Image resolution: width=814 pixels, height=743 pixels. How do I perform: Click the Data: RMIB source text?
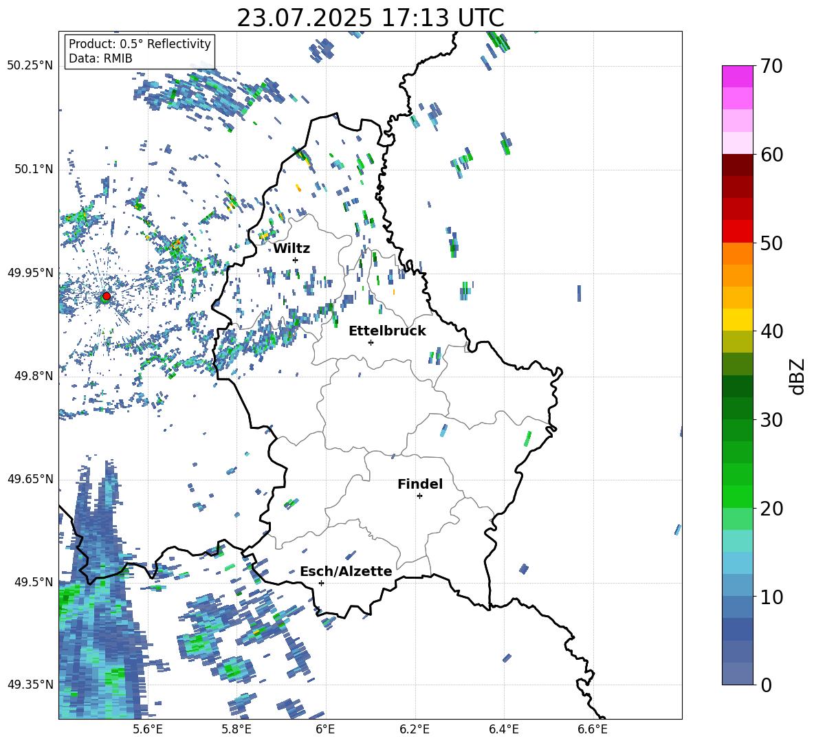100,58
